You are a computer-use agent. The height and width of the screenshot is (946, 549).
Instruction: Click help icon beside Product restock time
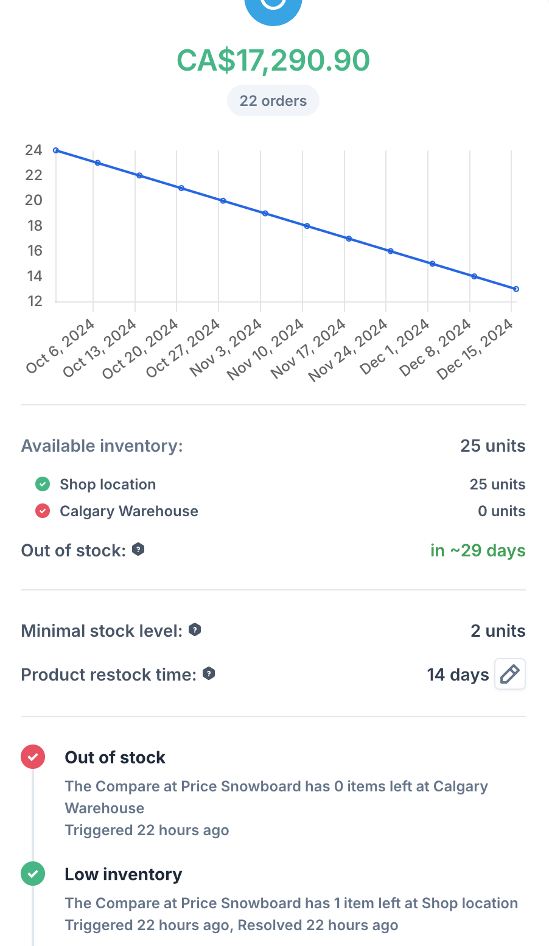pos(209,673)
